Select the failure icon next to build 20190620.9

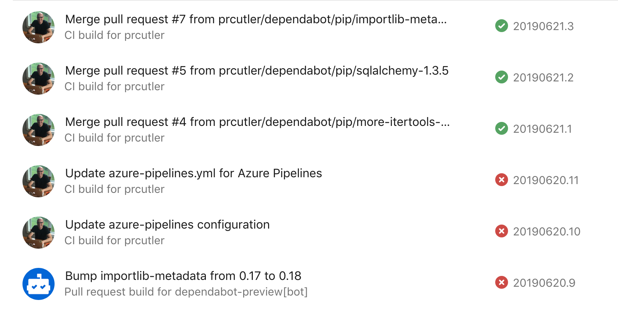coord(501,282)
